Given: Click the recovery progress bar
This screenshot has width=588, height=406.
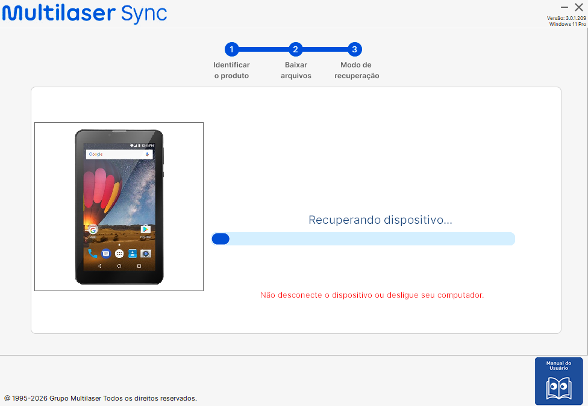Looking at the screenshot, I should click(x=363, y=239).
